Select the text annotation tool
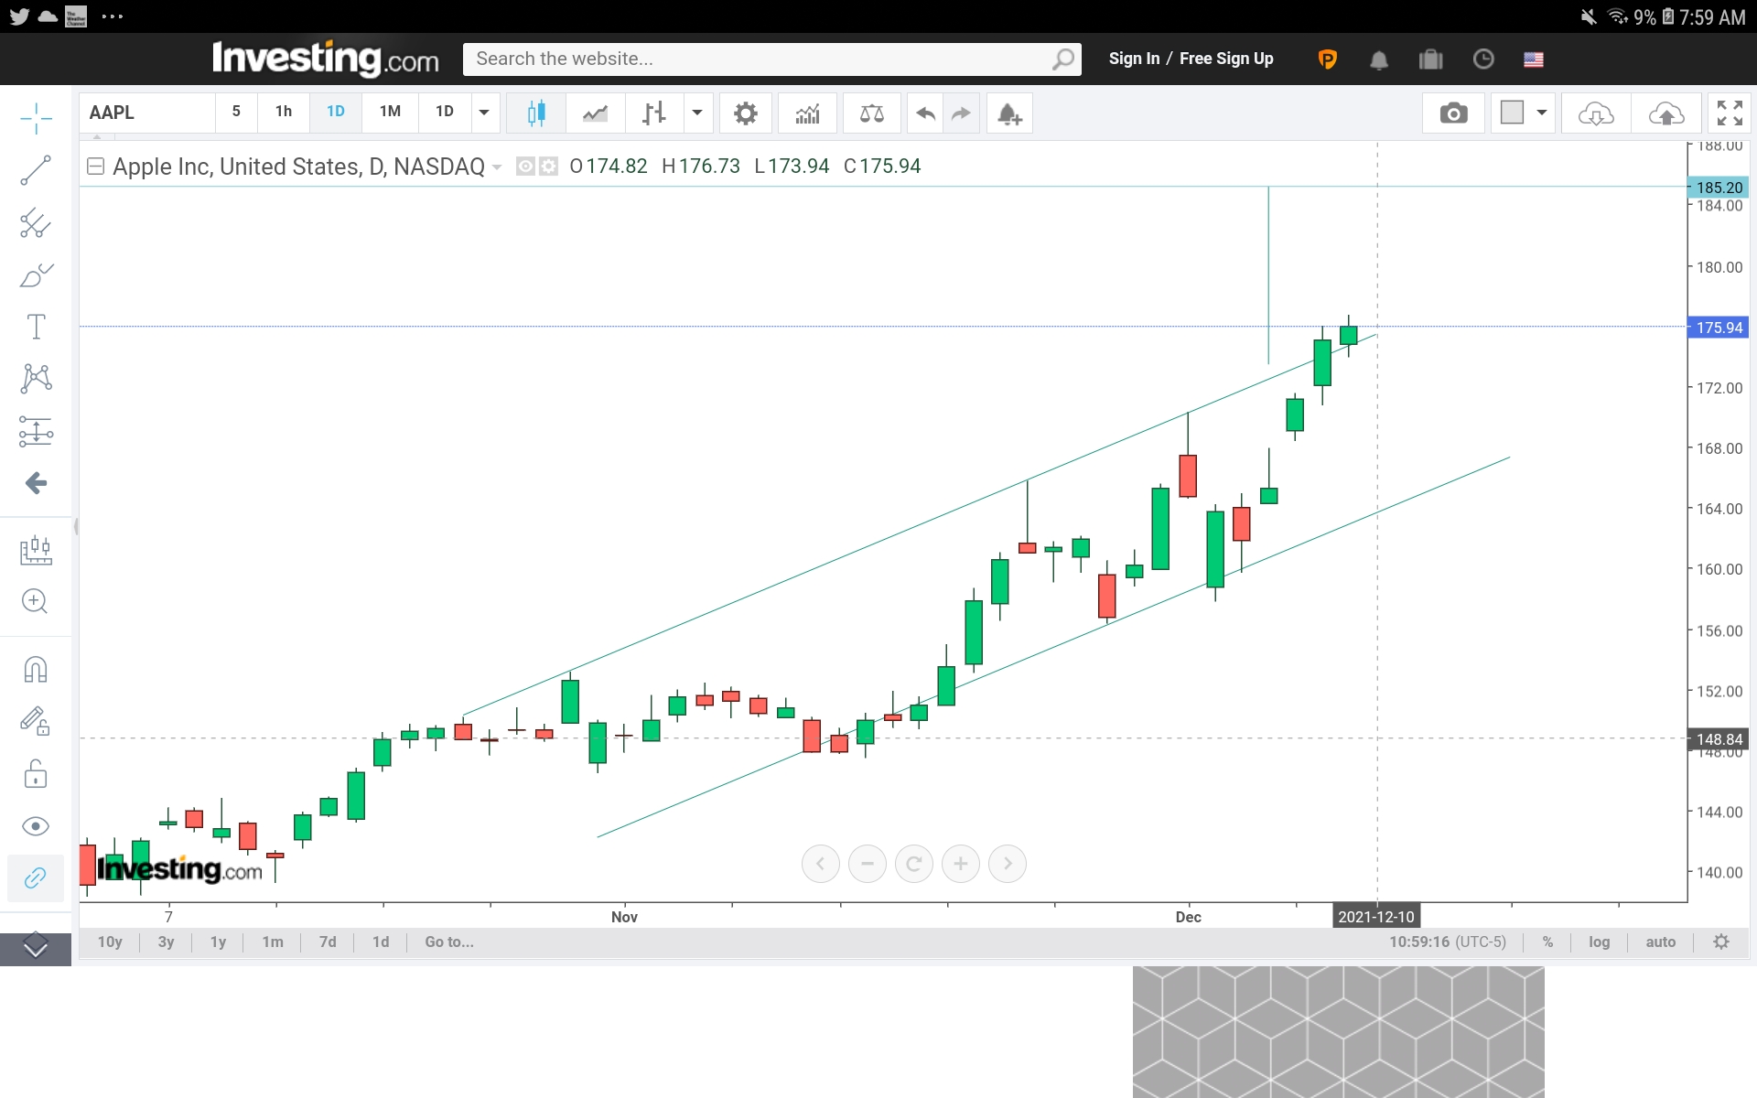The image size is (1757, 1098). (x=36, y=327)
